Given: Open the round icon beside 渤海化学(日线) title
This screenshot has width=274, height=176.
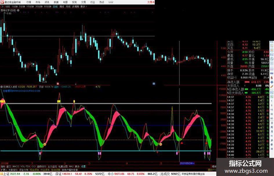Looking at the screenshot, I should pos(18,10).
